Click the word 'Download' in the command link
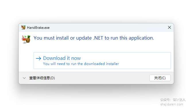Screen dimensions: 189x110 [54, 58]
